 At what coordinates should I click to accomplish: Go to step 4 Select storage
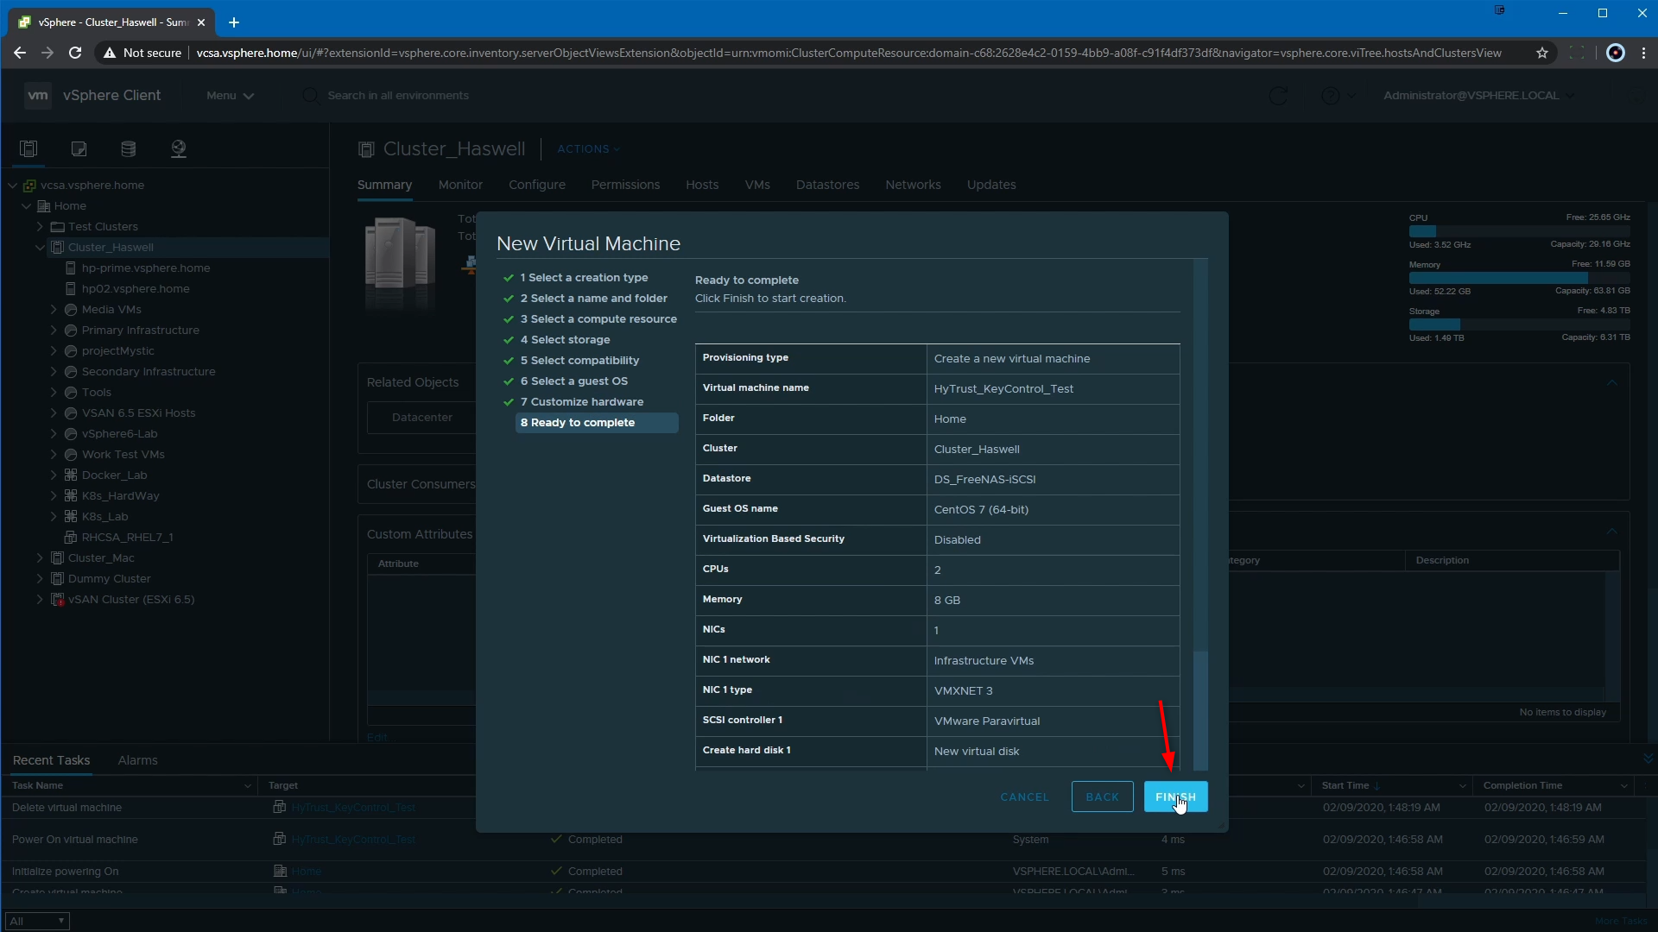pos(565,339)
